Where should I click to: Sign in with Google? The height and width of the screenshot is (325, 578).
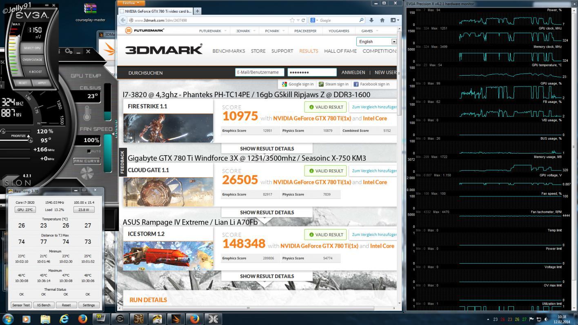coord(298,84)
